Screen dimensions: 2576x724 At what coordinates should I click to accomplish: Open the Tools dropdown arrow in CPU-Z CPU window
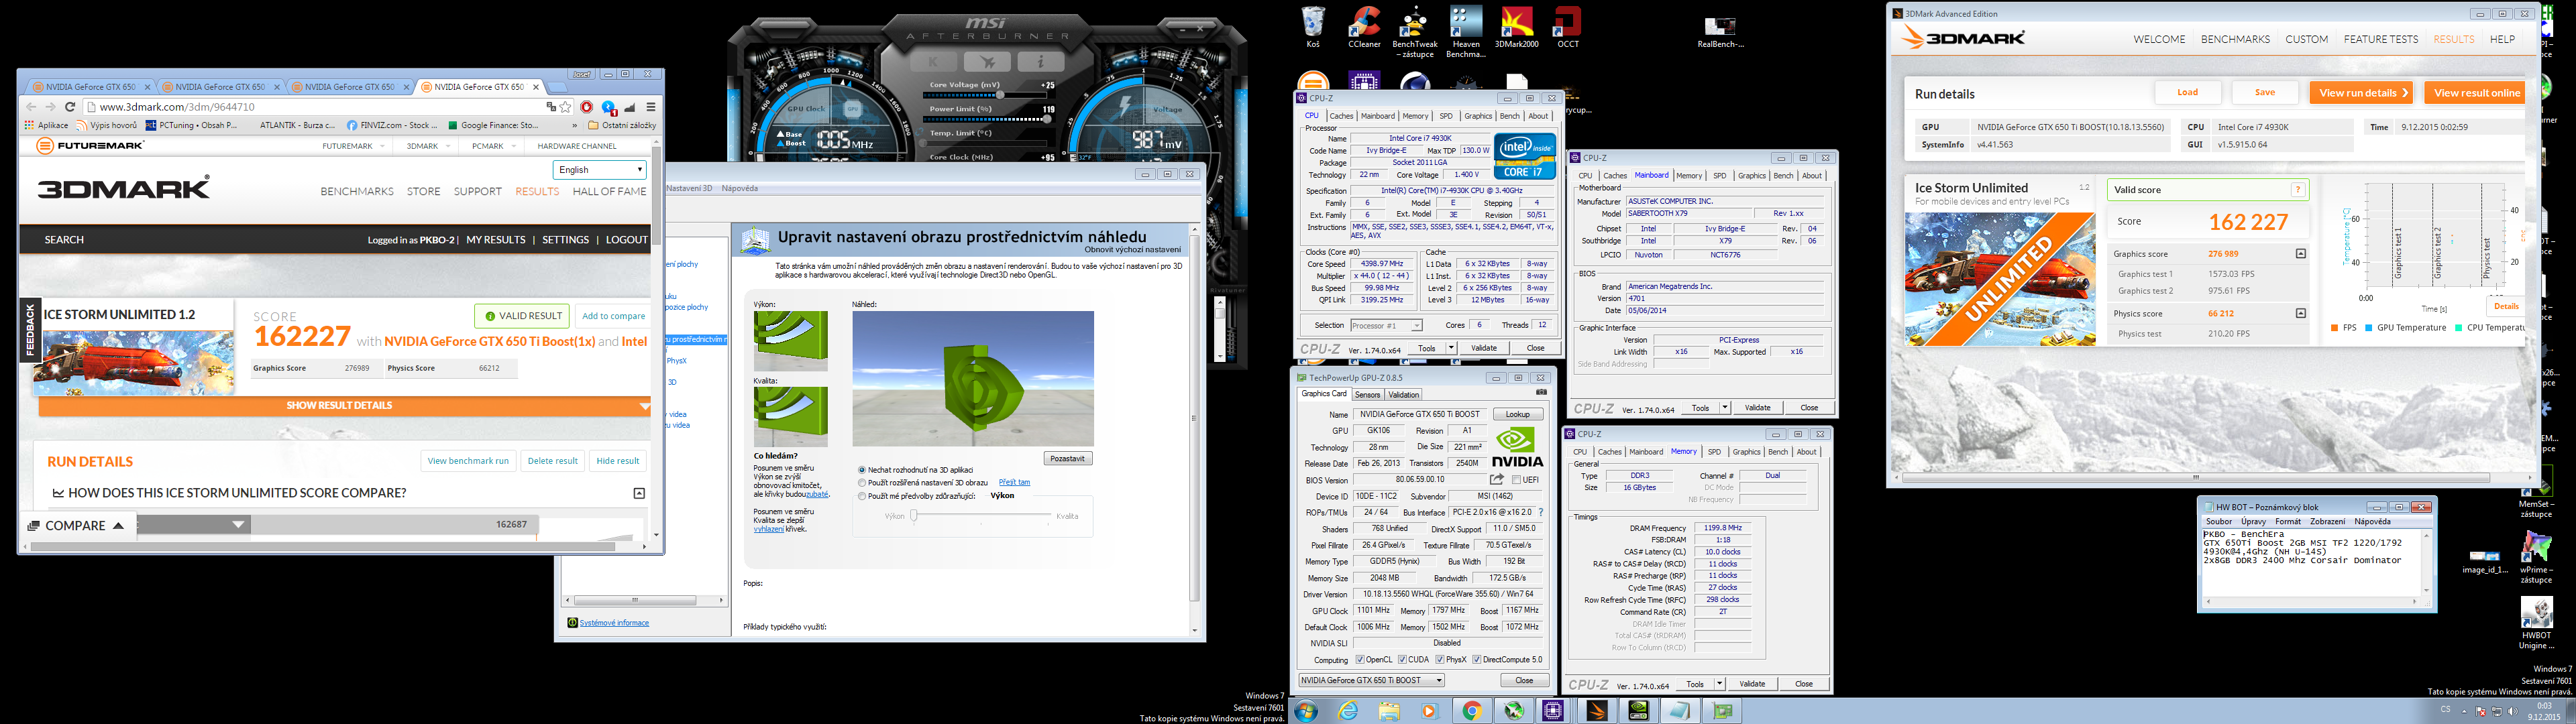tap(1452, 348)
